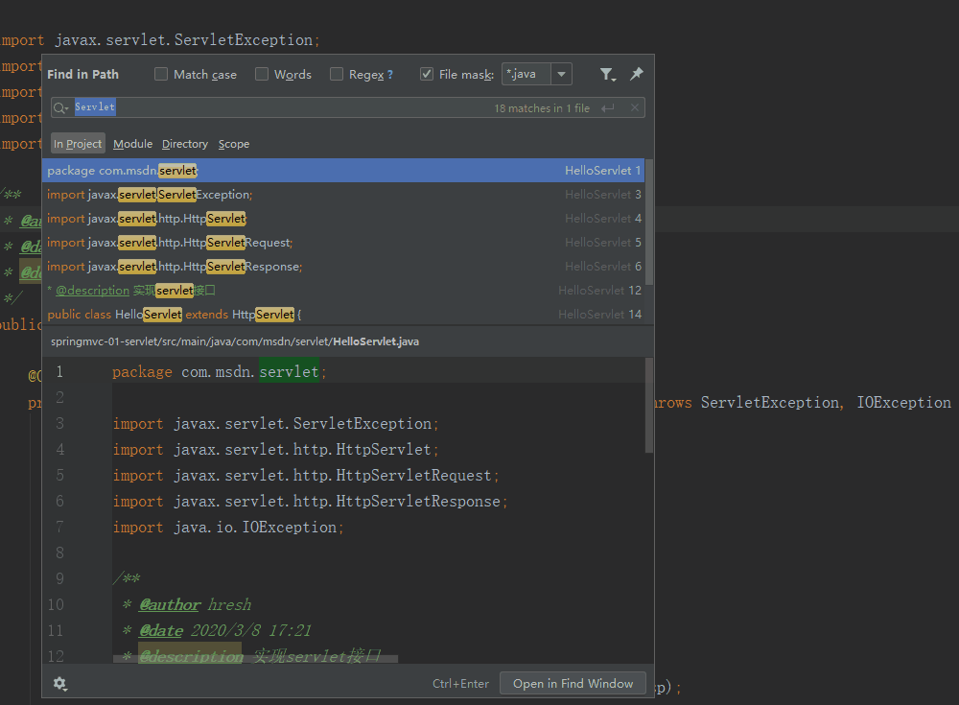959x705 pixels.
Task: Click the Regex help question mark
Action: (389, 75)
